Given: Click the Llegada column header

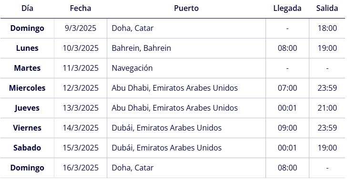Looking at the screenshot, I should (287, 9).
